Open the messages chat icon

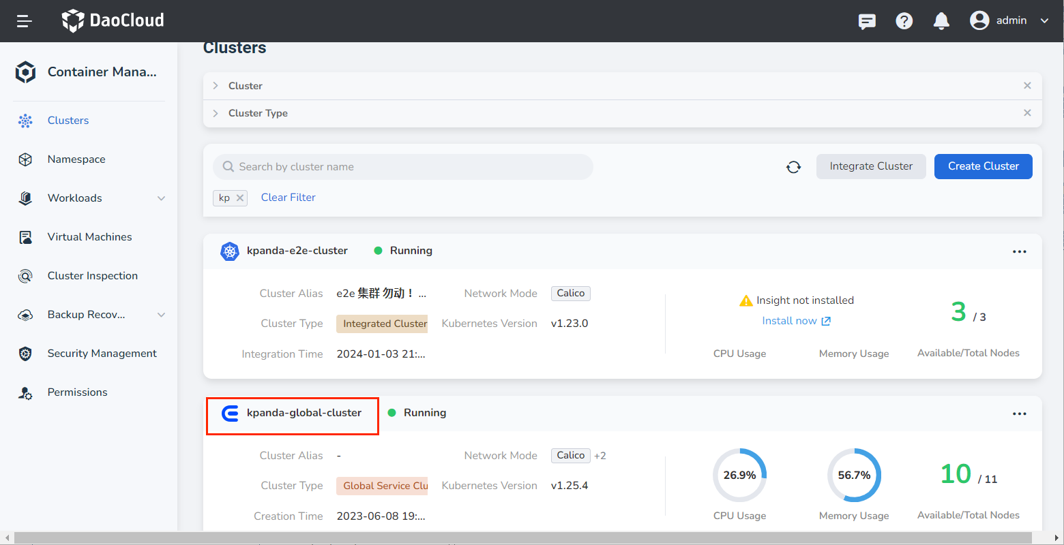click(x=867, y=21)
